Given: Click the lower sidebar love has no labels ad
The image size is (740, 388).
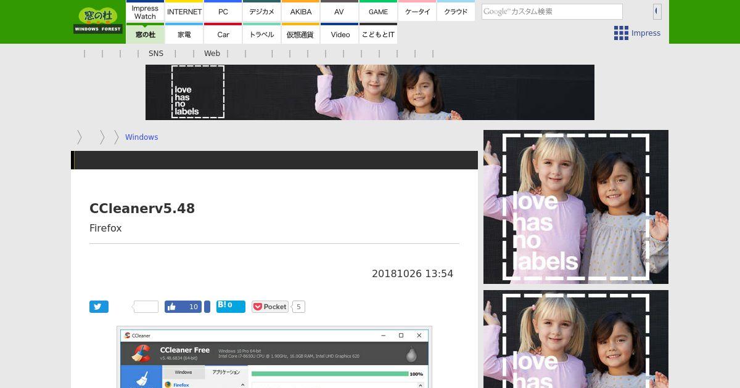Looking at the screenshot, I should click(x=576, y=339).
